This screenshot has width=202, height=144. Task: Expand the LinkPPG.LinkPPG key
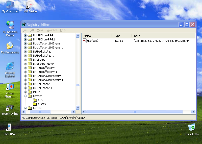click(x=26, y=35)
